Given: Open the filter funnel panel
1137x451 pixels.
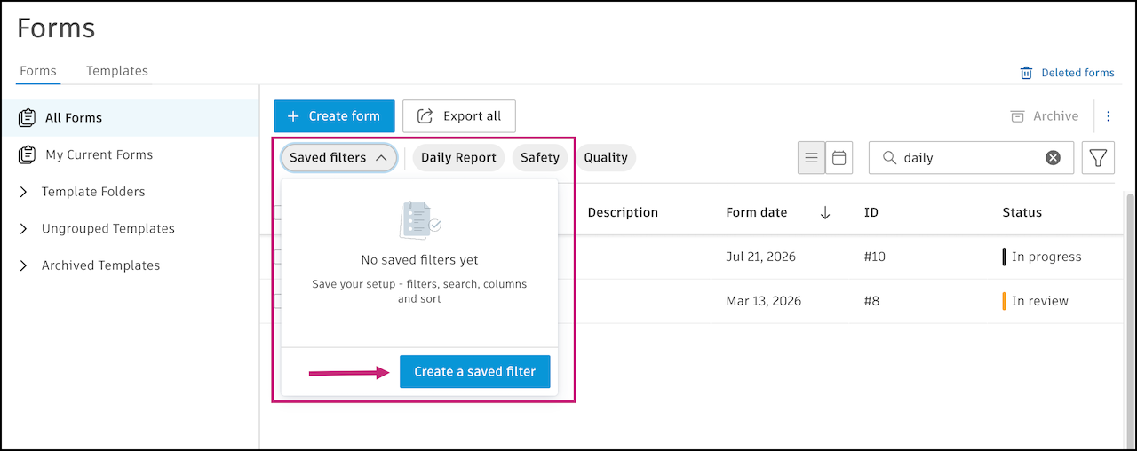Looking at the screenshot, I should point(1098,158).
